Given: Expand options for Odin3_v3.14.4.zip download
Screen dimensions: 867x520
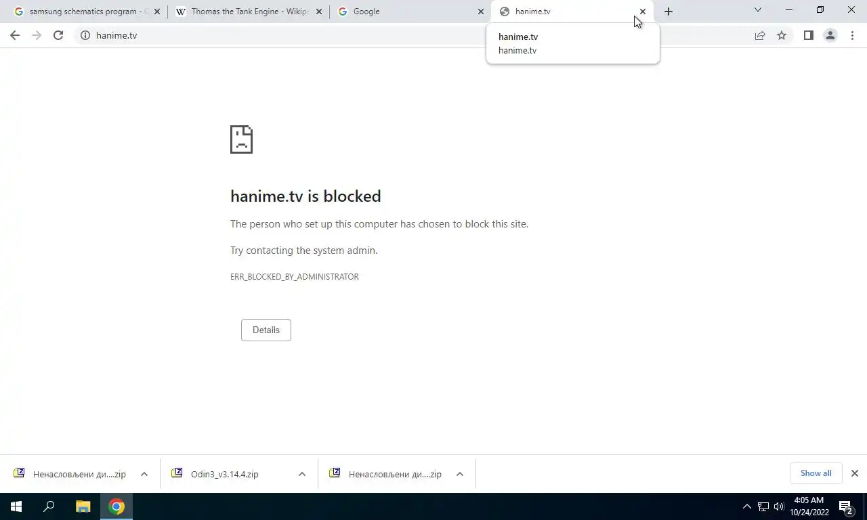Looking at the screenshot, I should 302,474.
